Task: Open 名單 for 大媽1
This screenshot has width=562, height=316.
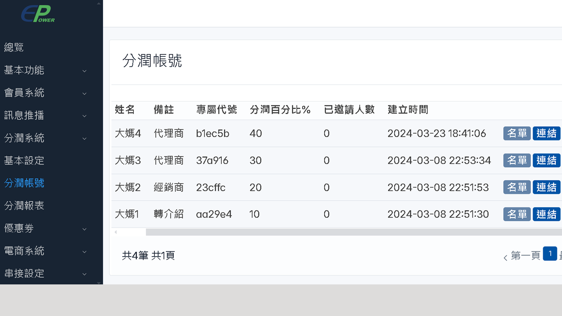Action: tap(517, 214)
